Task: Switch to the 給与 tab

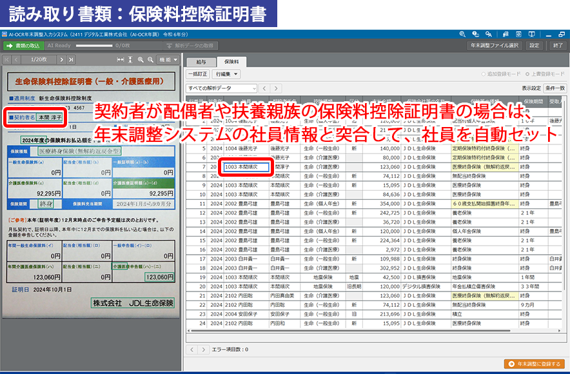Action: (201, 62)
